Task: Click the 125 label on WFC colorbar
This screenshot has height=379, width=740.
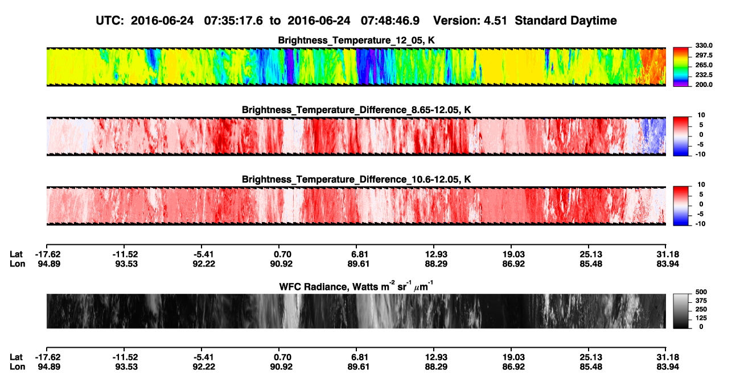Action: [x=701, y=318]
